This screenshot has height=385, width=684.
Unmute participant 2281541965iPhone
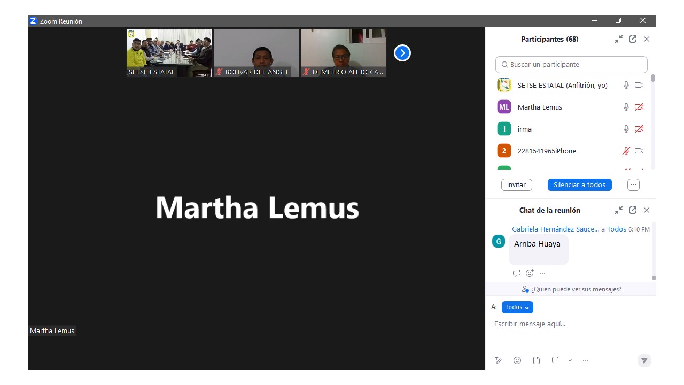click(626, 151)
